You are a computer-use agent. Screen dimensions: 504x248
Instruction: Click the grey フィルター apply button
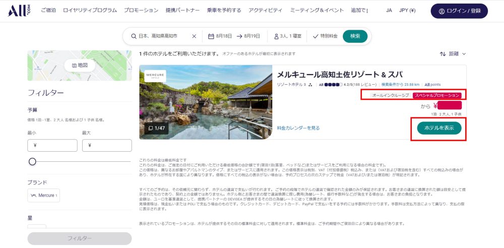(x=80, y=238)
